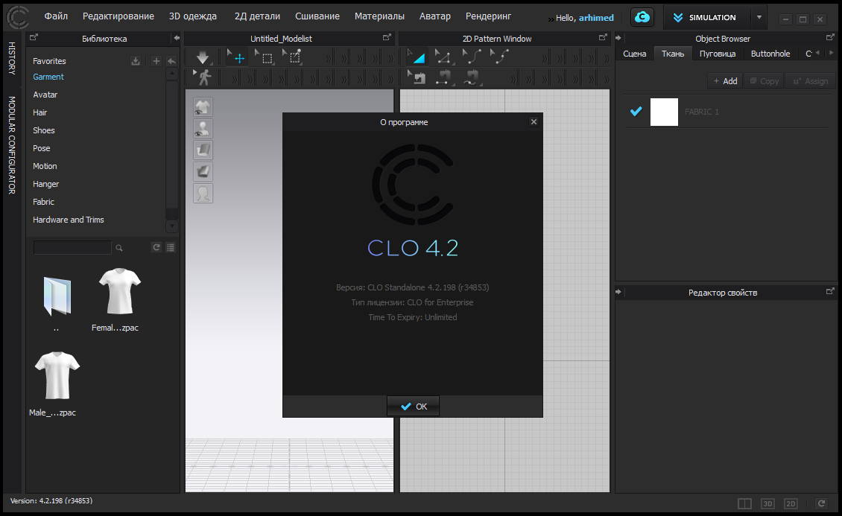Click the FABRIC 1 white color swatch

[664, 112]
